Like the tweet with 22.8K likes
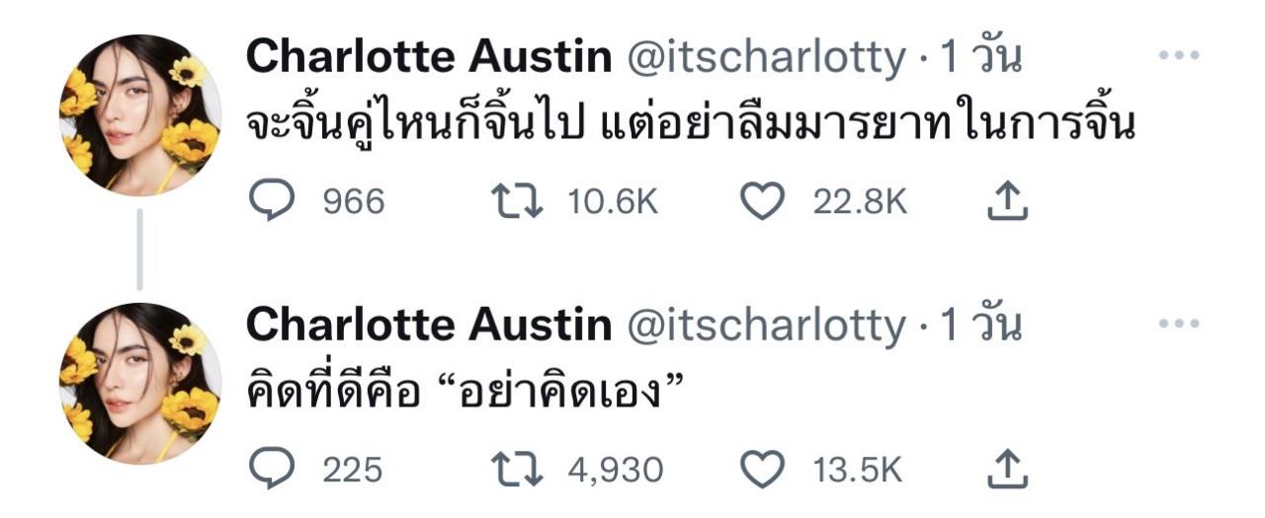The image size is (1265, 518). 761,201
